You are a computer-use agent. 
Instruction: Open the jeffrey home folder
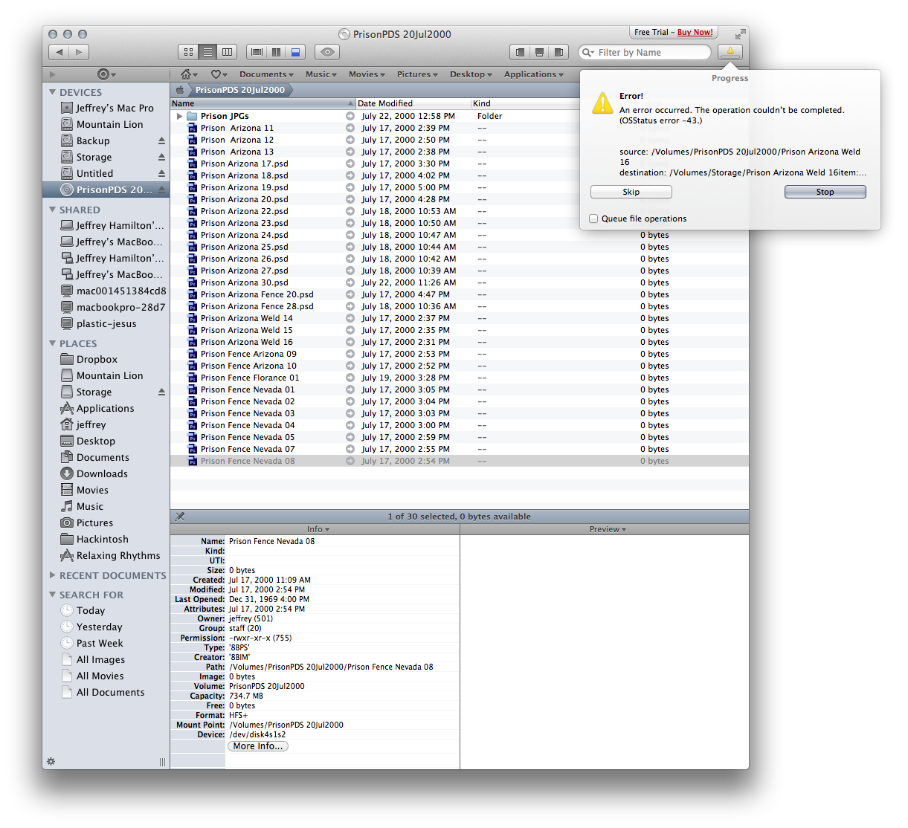106,424
